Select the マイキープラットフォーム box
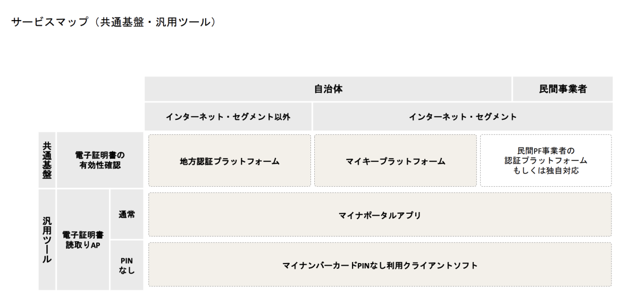The width and height of the screenshot is (638, 306). (396, 161)
